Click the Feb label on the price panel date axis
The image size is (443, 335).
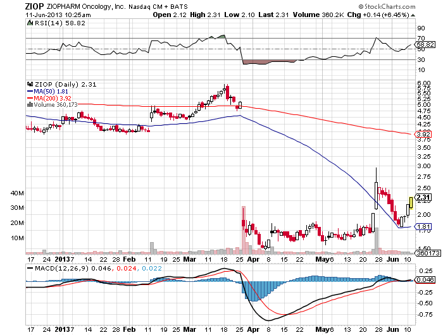[129, 259]
